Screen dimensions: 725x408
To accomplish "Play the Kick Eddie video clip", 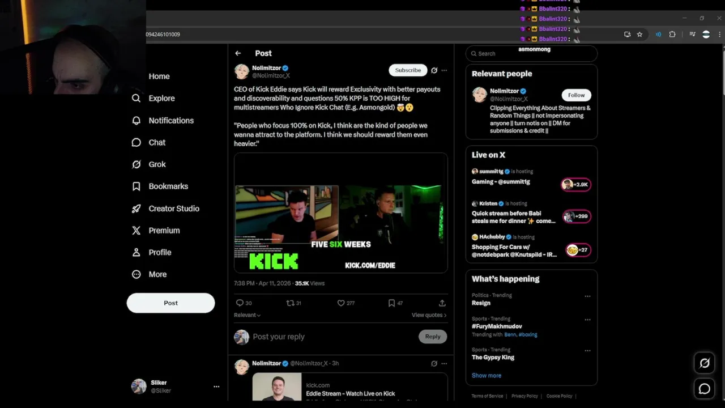I will click(x=340, y=213).
